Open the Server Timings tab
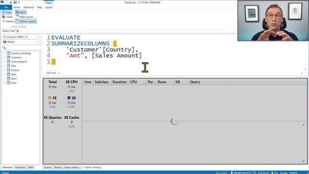Viewport: 309px width, 174px height. [x=92, y=167]
